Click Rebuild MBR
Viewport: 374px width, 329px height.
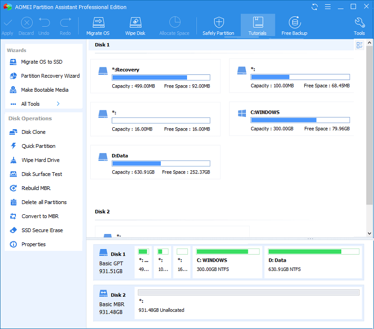[30, 188]
